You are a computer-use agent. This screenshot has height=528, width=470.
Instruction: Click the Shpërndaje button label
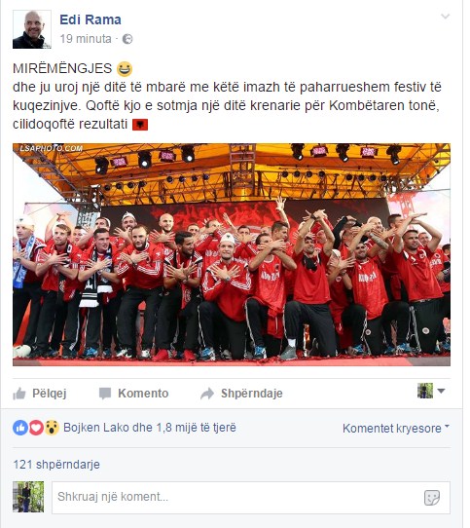coord(252,394)
